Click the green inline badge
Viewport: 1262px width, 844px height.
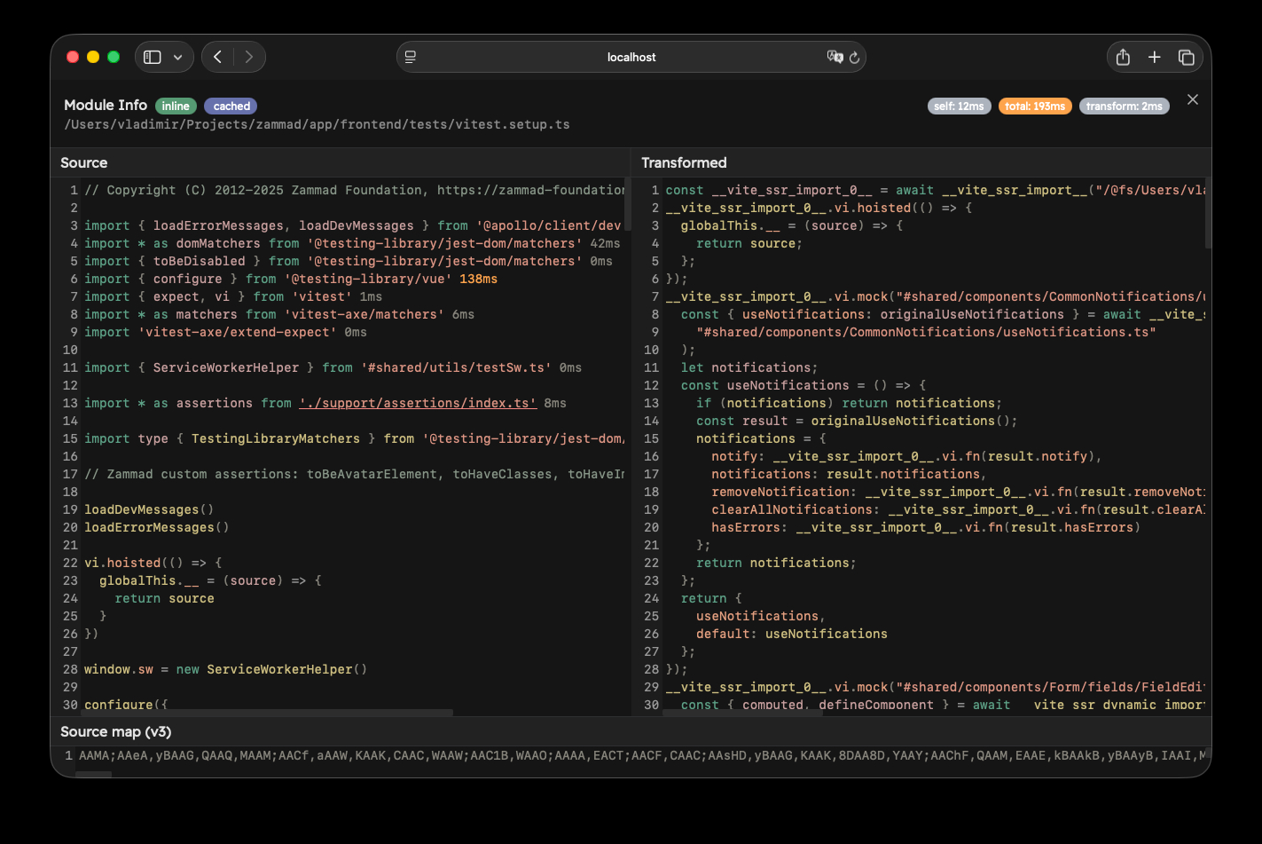(176, 106)
